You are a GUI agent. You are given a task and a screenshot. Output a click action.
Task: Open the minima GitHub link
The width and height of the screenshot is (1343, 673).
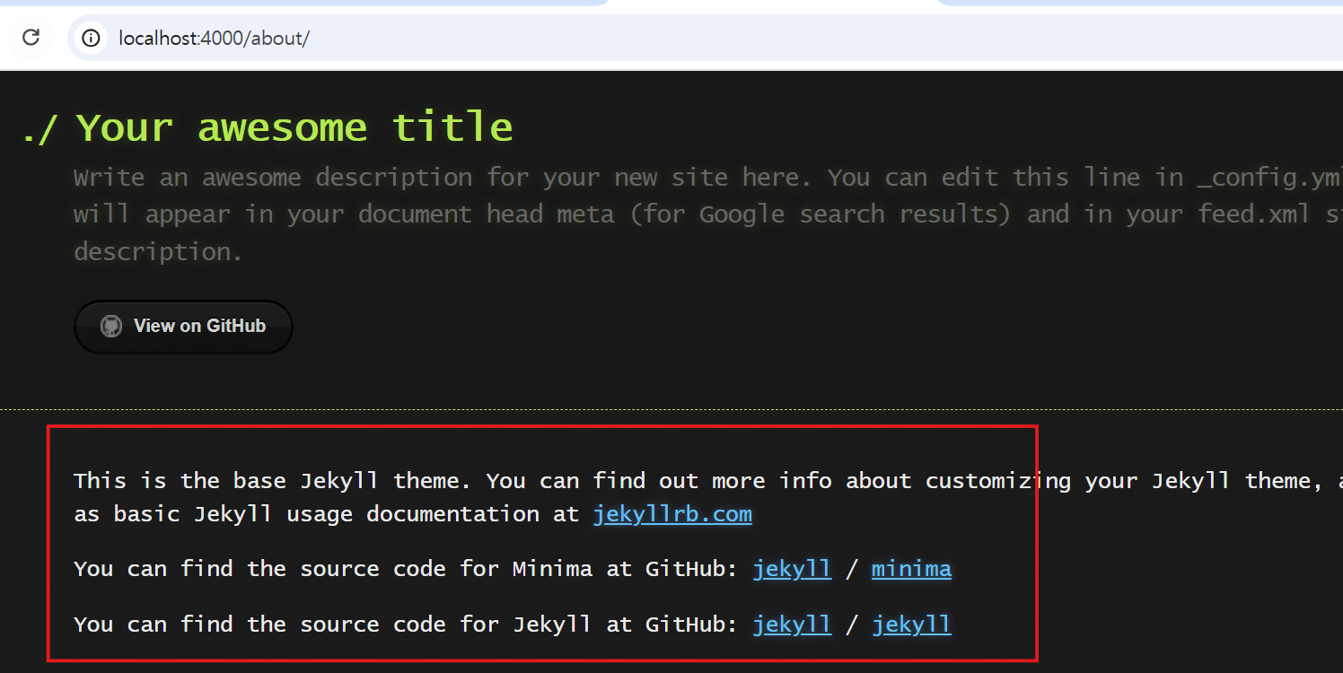911,569
